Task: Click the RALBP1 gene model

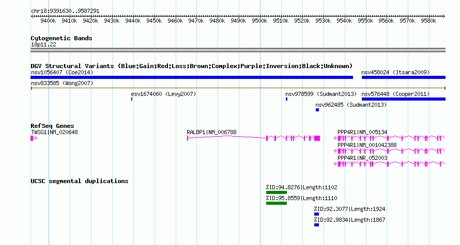Action: (253, 138)
